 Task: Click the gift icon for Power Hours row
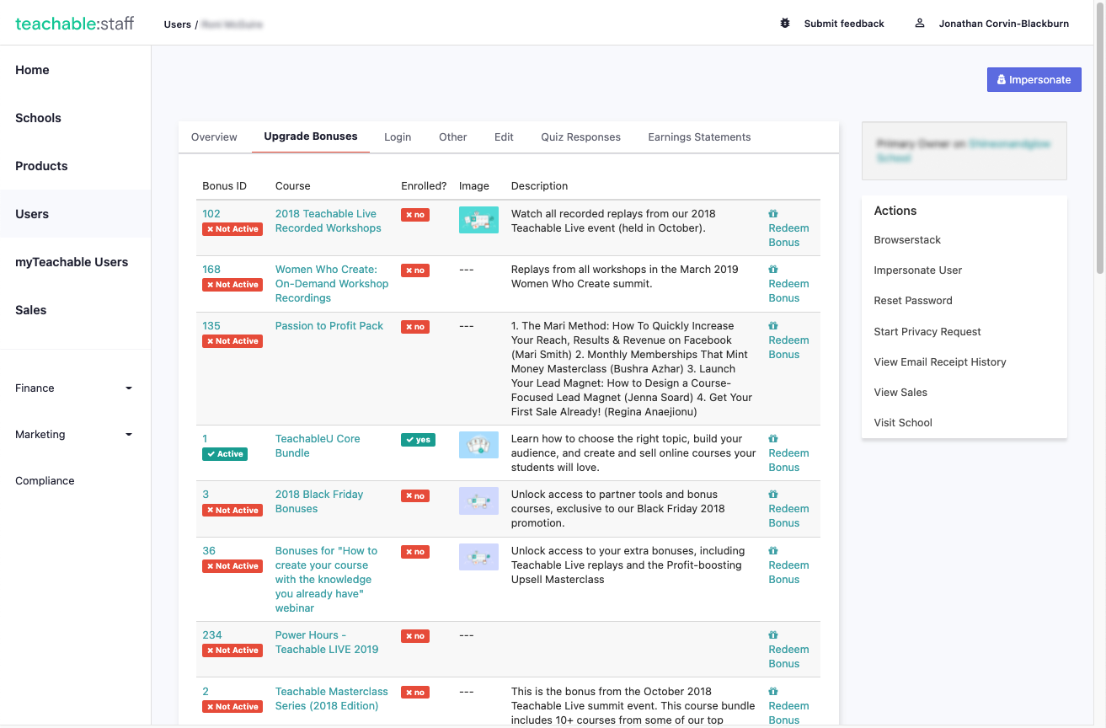773,635
